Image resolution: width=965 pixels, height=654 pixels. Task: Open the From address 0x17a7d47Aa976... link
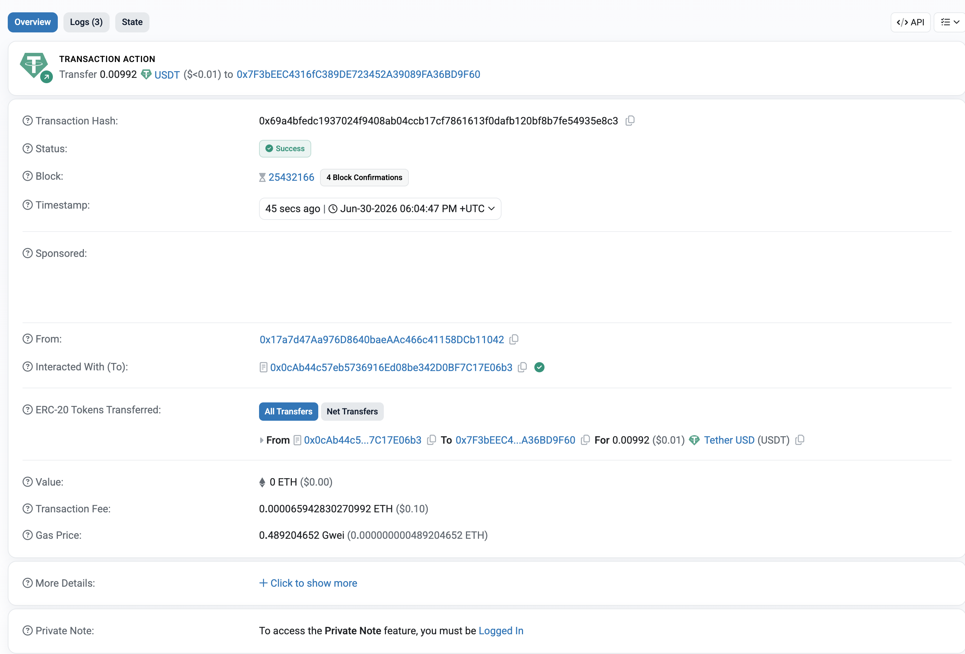pyautogui.click(x=382, y=340)
